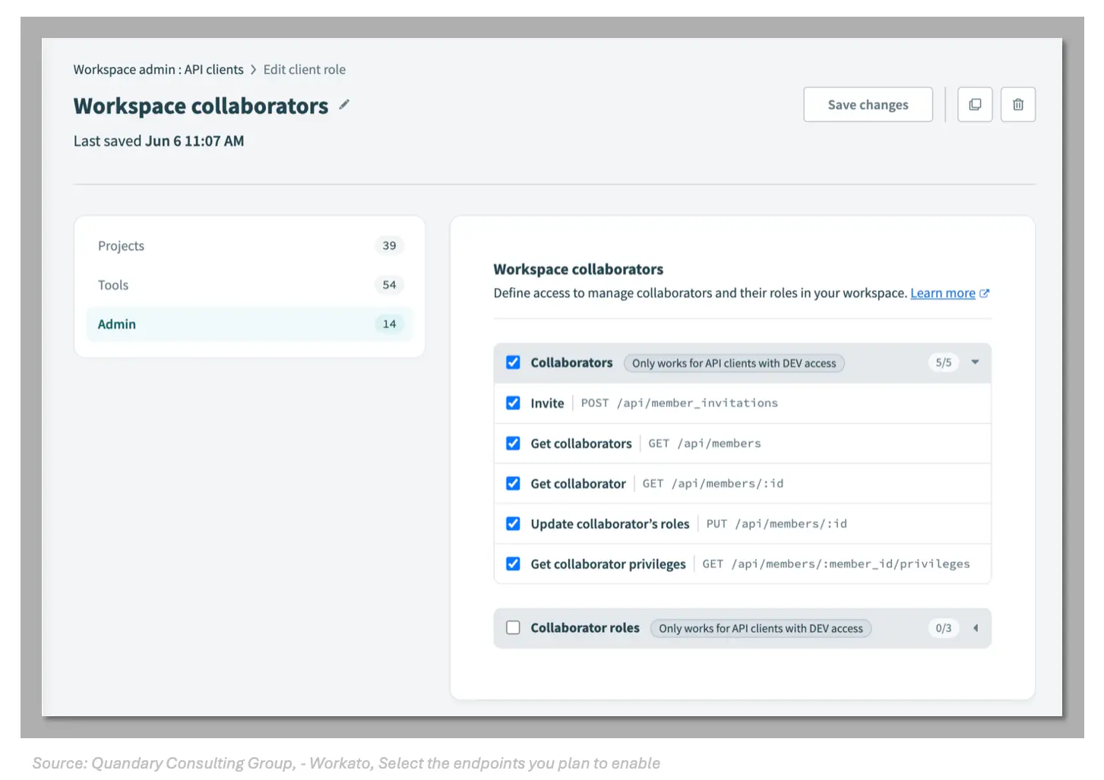The height and width of the screenshot is (780, 1104).
Task: Rename role using the pencil edit icon
Action: (x=343, y=106)
